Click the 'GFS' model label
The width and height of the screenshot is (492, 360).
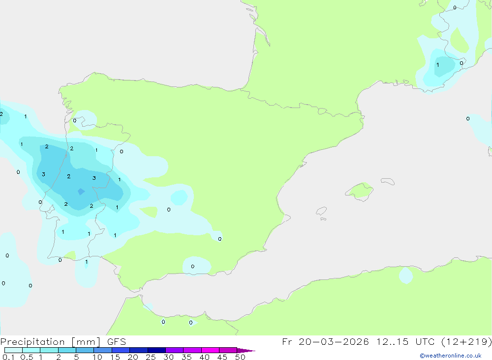click(x=117, y=342)
